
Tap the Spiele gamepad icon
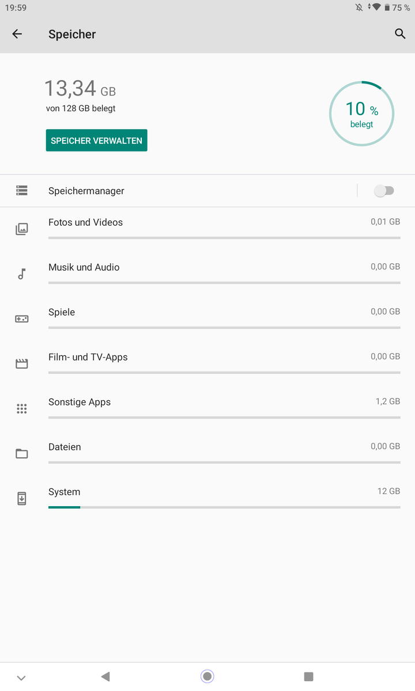(21, 319)
